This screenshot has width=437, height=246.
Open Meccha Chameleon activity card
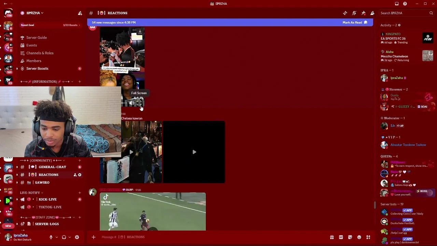(x=407, y=56)
